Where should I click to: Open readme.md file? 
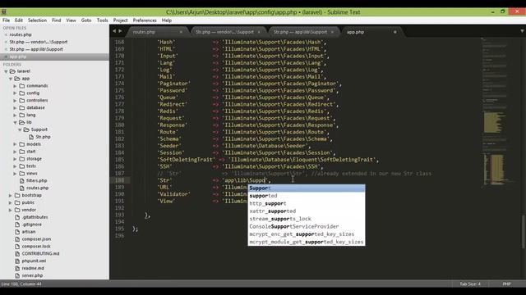pyautogui.click(x=33, y=269)
